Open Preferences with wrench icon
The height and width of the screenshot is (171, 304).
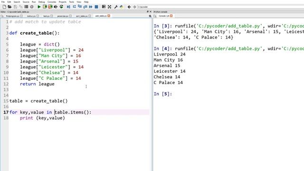click(116, 7)
